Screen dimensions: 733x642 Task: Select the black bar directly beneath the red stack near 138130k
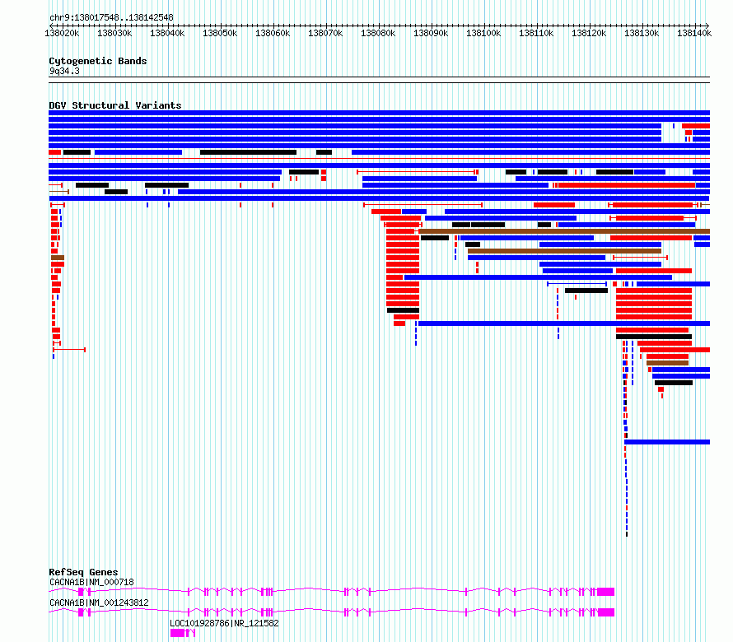[x=654, y=337]
